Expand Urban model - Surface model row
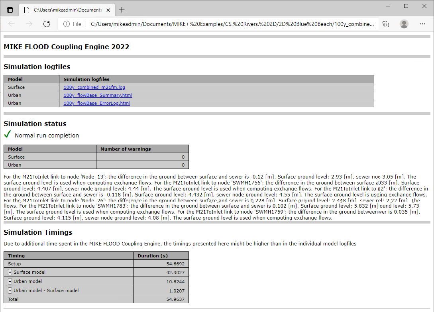This screenshot has width=434, height=312. [10, 291]
